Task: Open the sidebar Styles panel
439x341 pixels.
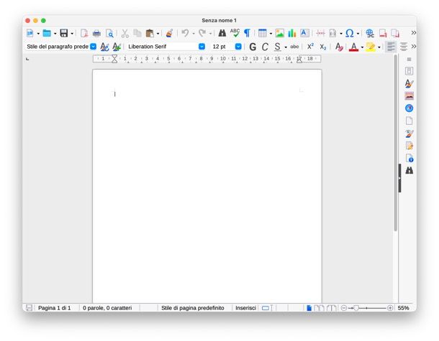Action: (409, 83)
